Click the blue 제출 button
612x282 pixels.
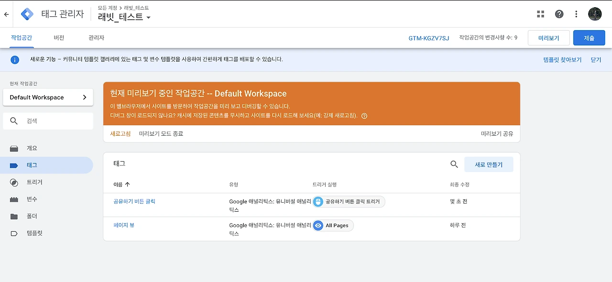(589, 38)
